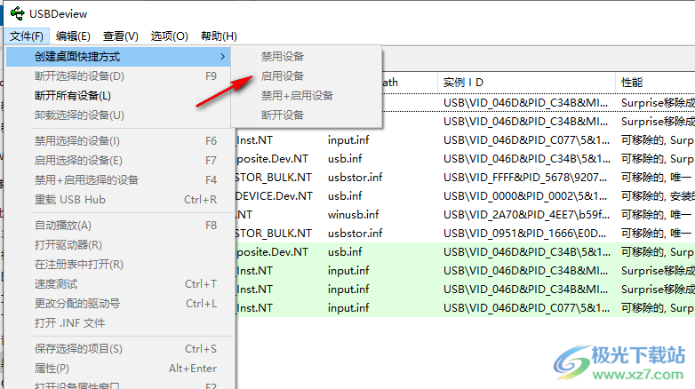This screenshot has height=389, width=695.
Task: Open the 查看(V) menu
Action: 121,36
